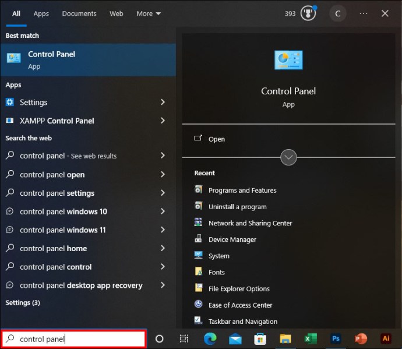Open File Explorer from the taskbar

pyautogui.click(x=285, y=339)
